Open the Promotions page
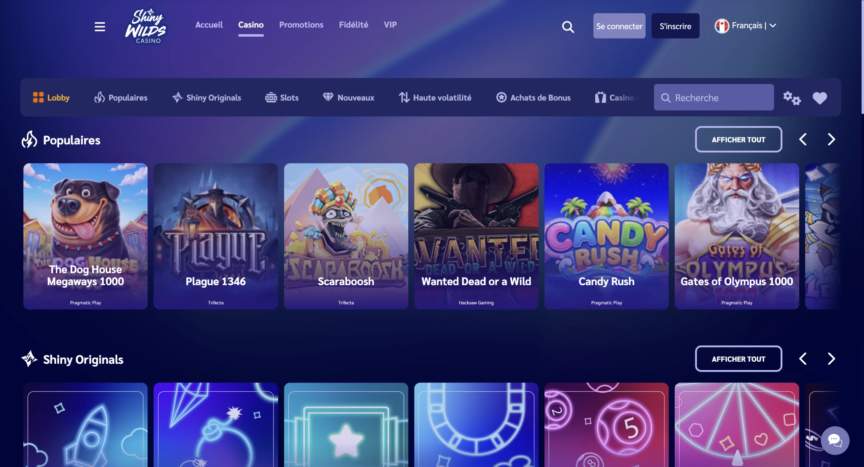Screen dimensions: 864x467 301,25
